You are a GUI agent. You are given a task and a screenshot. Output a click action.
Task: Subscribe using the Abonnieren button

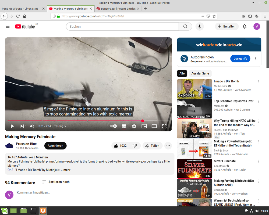(x=55, y=146)
